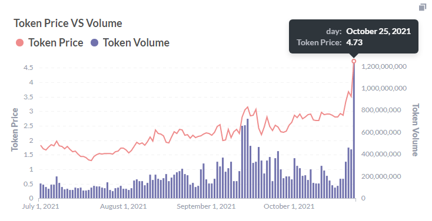432x221 pixels.
Task: Click the Token Price VS Volume title
Action: [68, 24]
